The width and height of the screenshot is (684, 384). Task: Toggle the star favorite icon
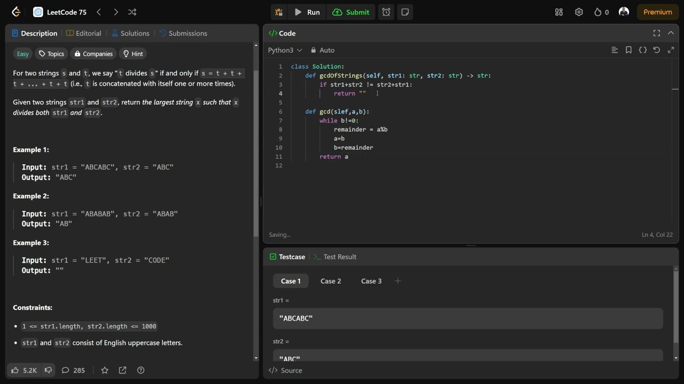coord(105,370)
